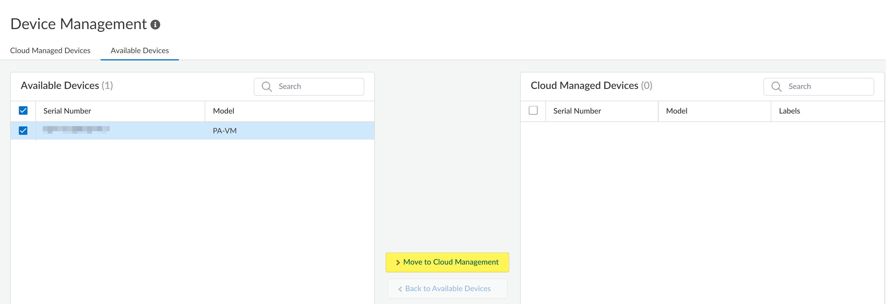
Task: Click Serial Number header in Cloud Managed Devices
Action: [x=577, y=111]
